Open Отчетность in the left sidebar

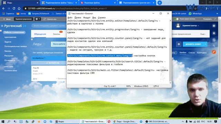pyautogui.click(x=10, y=60)
